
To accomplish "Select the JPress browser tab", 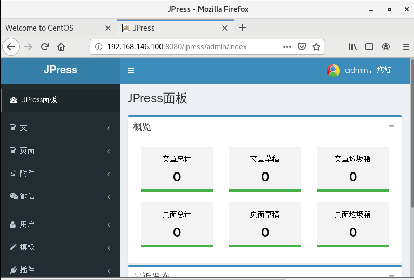I will coord(176,28).
